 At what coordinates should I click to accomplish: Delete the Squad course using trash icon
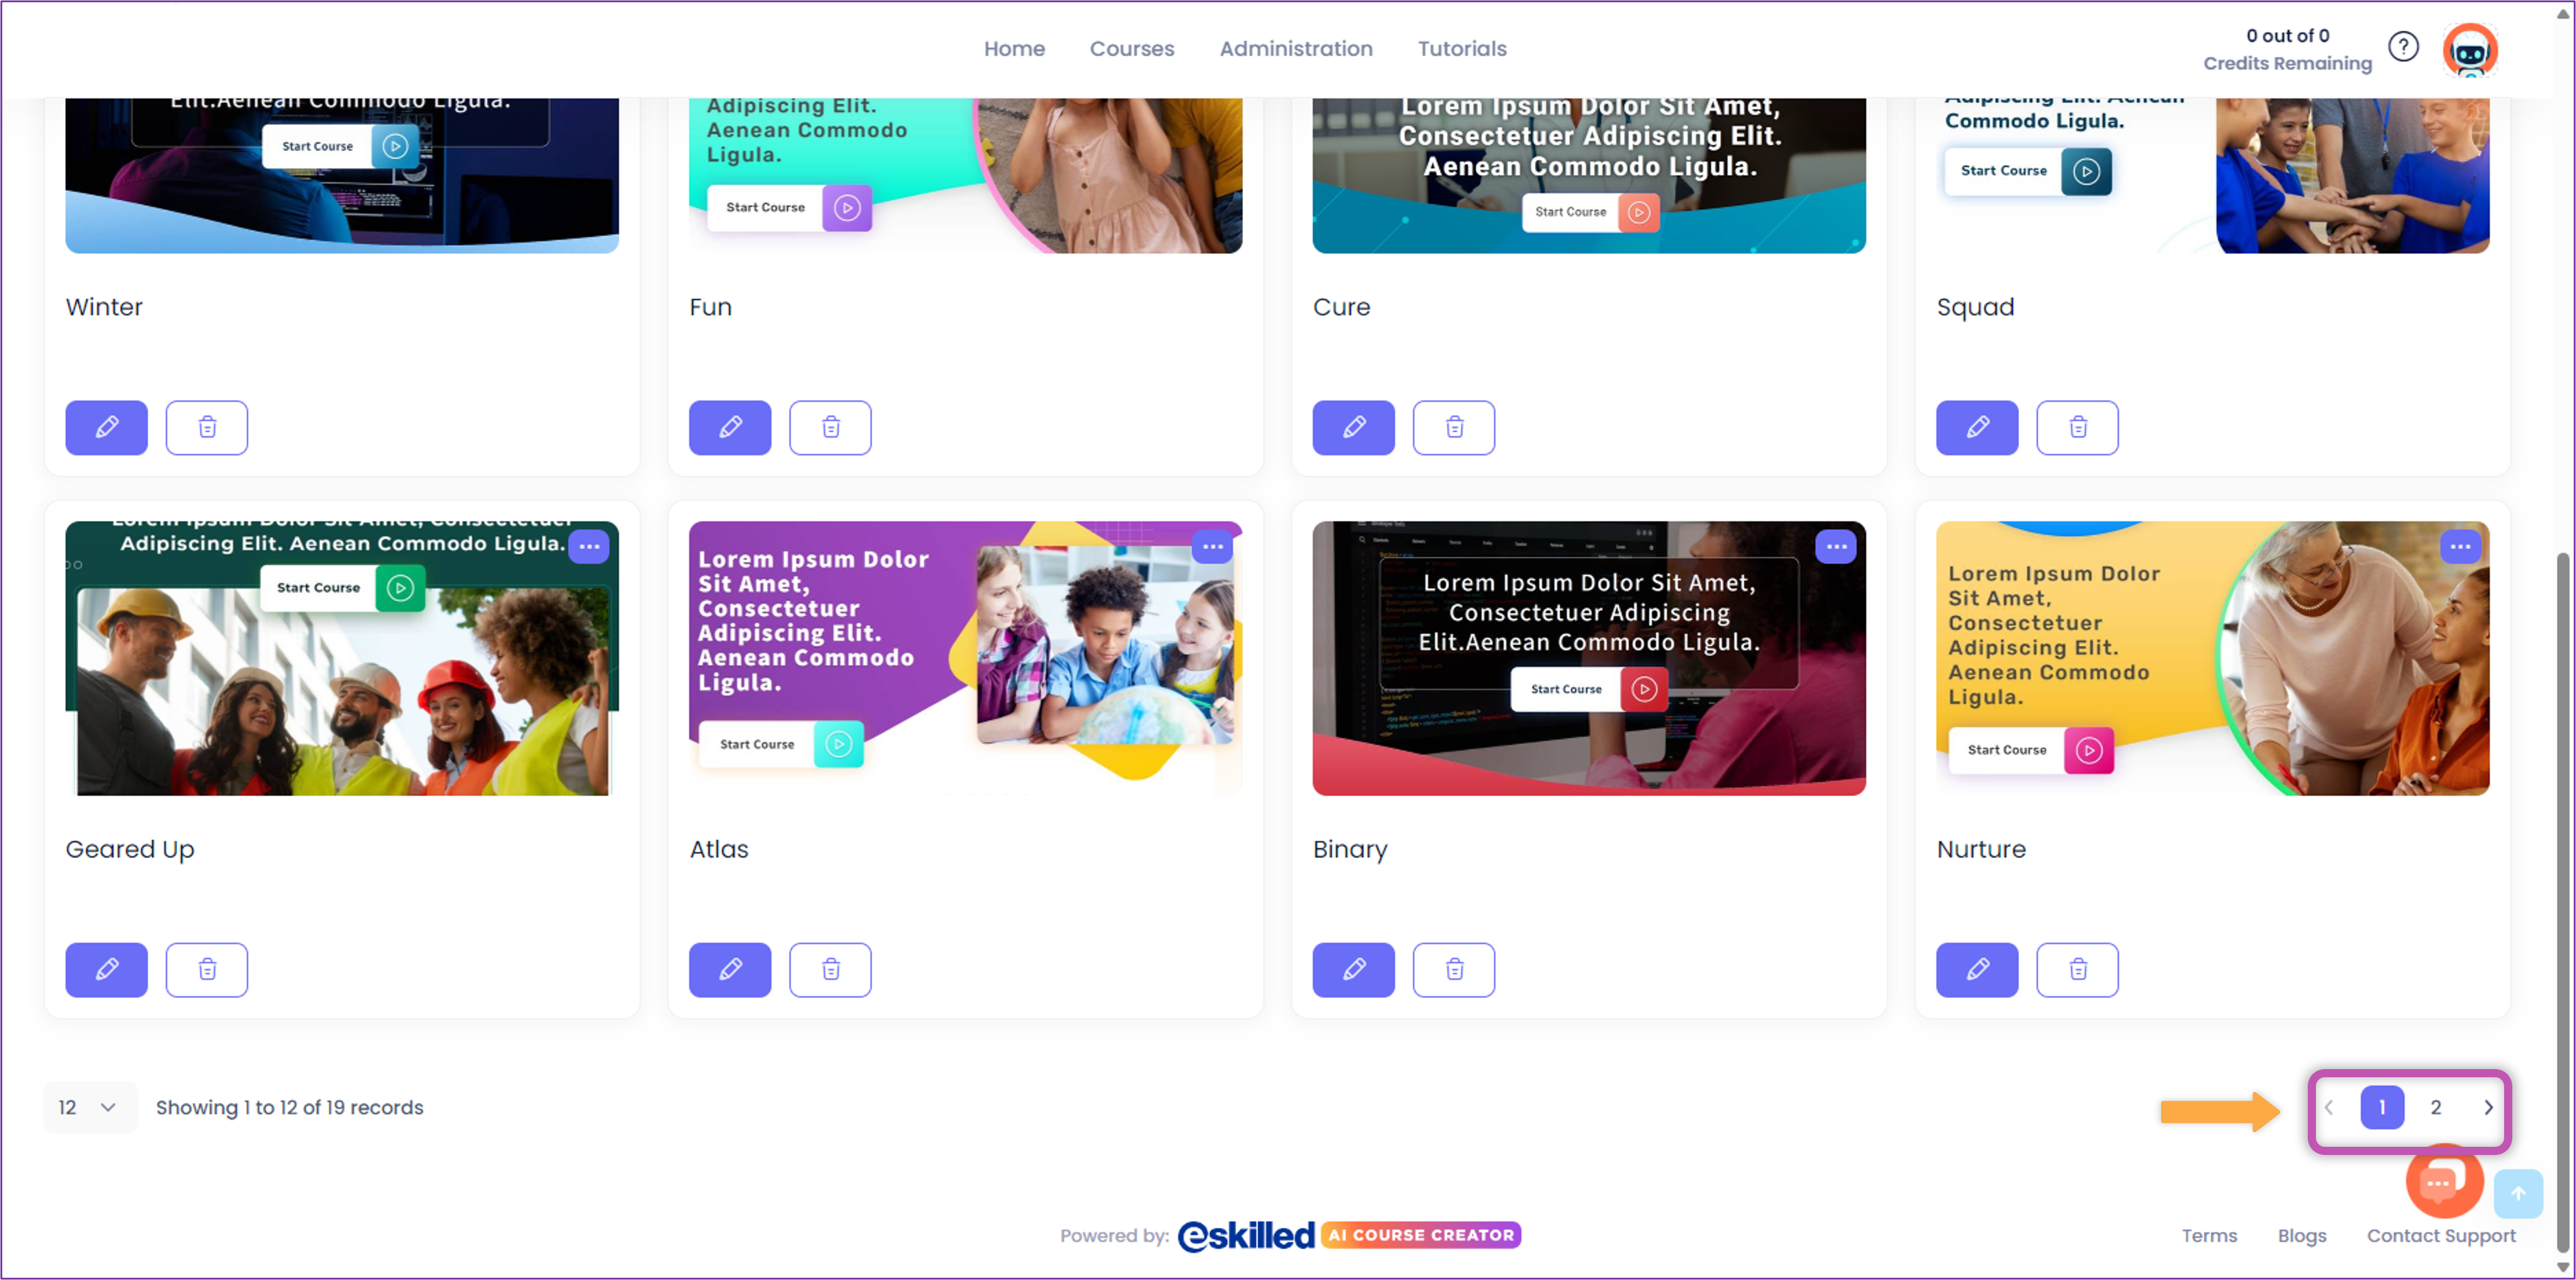coord(2077,427)
